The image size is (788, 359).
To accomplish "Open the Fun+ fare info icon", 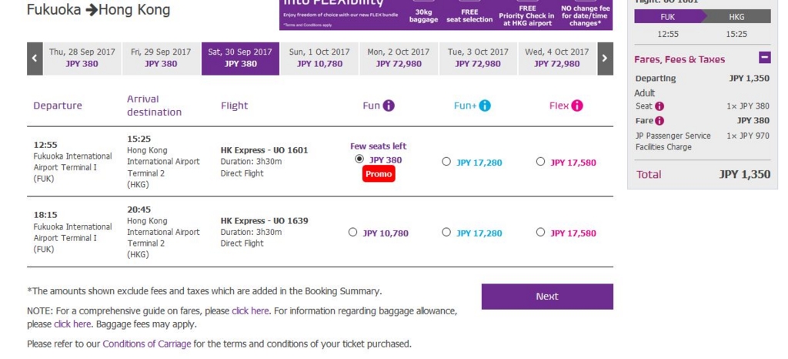I will point(485,106).
